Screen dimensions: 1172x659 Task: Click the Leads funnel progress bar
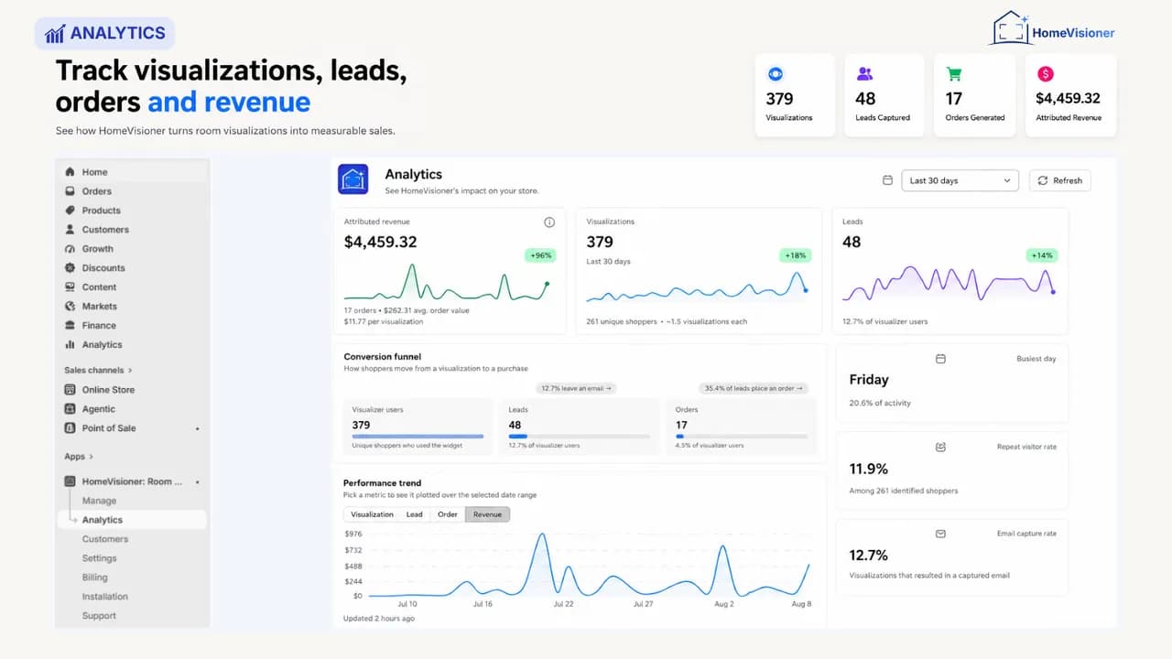click(x=580, y=437)
